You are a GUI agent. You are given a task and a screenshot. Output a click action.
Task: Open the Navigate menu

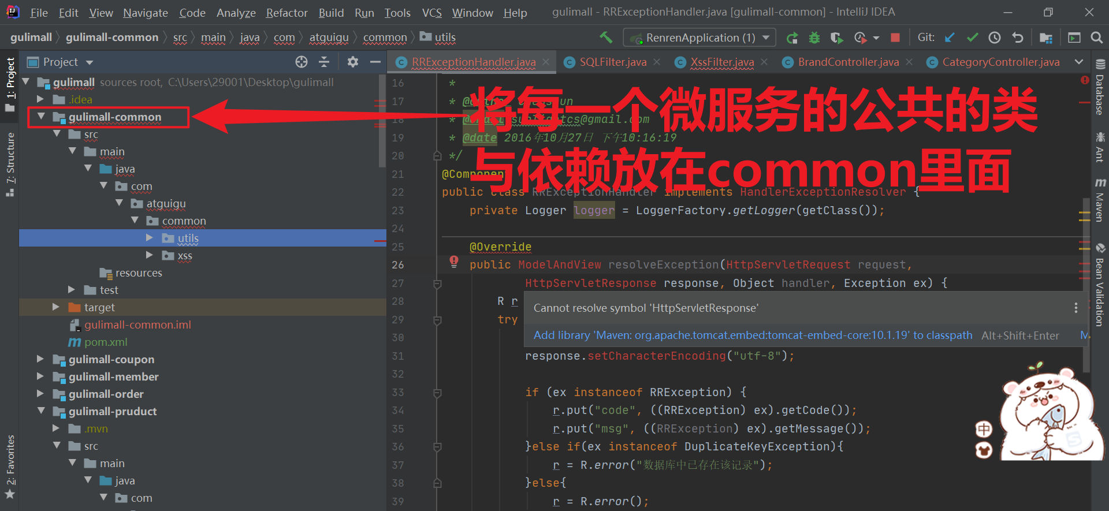pyautogui.click(x=146, y=13)
